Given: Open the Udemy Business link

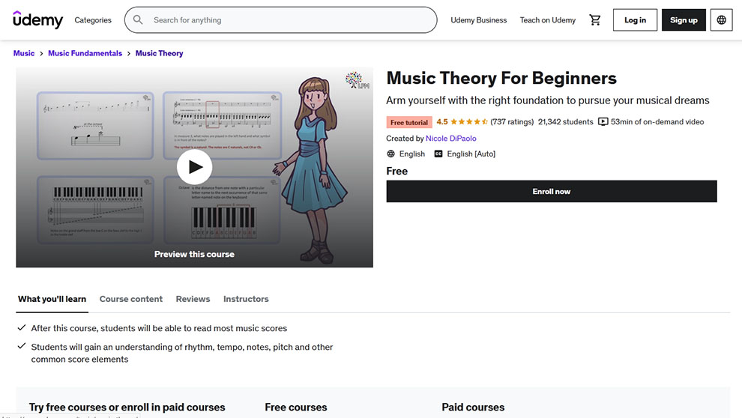Looking at the screenshot, I should tap(478, 20).
